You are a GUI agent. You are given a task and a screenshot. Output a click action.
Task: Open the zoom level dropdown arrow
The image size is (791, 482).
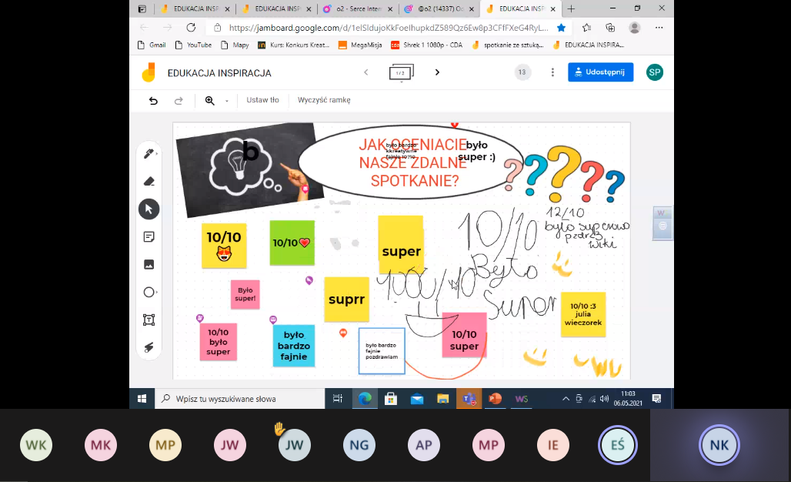[x=227, y=101]
